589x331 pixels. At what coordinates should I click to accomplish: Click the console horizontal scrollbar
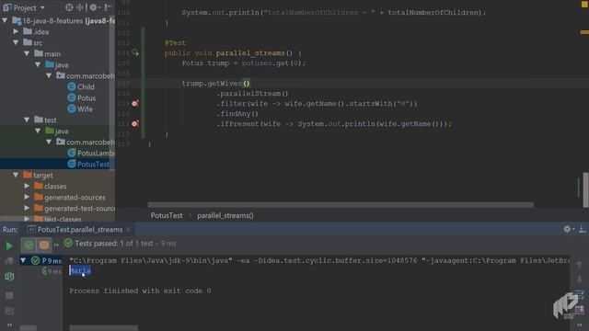point(104,328)
